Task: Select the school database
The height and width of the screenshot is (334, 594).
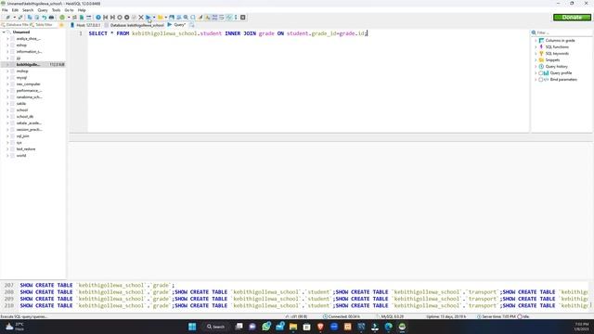Action: pos(22,110)
